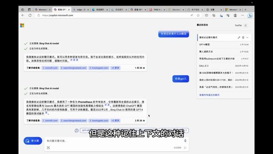Open the split screen icon in toolbar
Viewport: 273px width, 154px height.
206,15
